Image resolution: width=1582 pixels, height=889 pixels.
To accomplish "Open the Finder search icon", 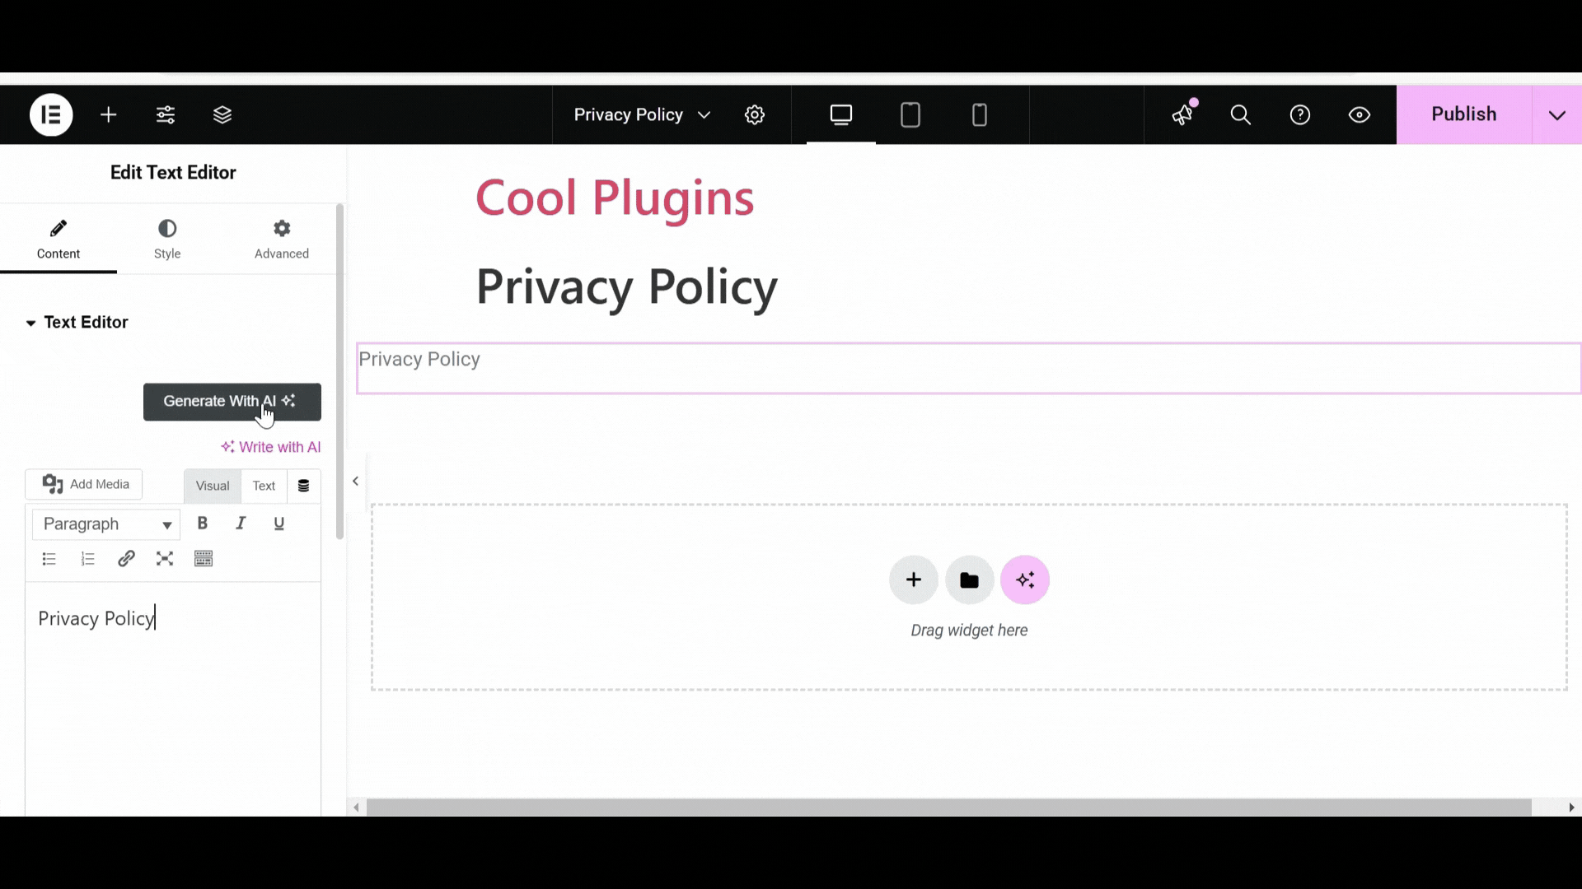I will (x=1241, y=115).
